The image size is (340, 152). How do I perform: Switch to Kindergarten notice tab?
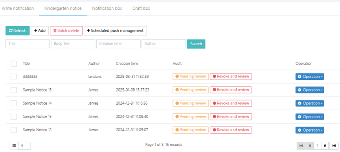click(63, 9)
